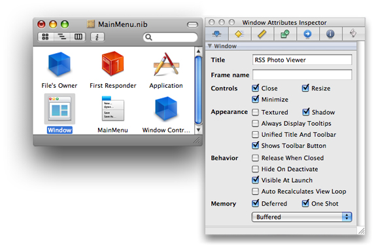Minimize MainMenu.nib with the yellow button
Viewport: 374px width, 249px height.
coord(53,24)
